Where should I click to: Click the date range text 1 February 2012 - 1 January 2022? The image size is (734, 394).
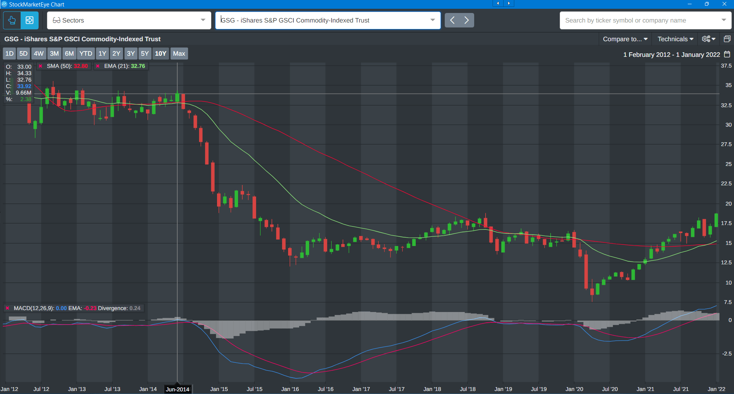(671, 55)
